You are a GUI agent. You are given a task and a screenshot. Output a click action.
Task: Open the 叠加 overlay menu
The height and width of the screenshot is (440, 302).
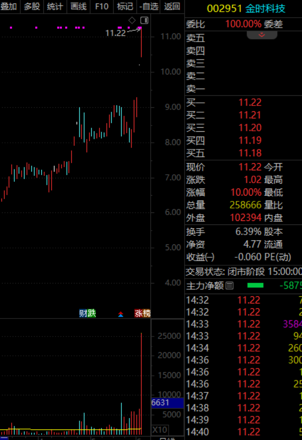coord(9,6)
